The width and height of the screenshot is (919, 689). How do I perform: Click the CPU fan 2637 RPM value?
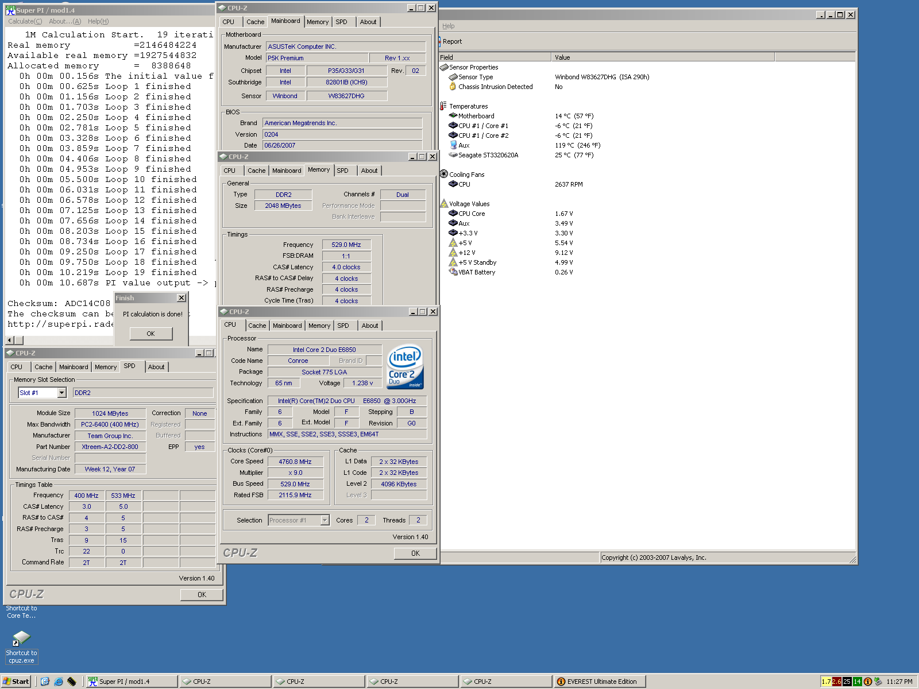tap(569, 184)
